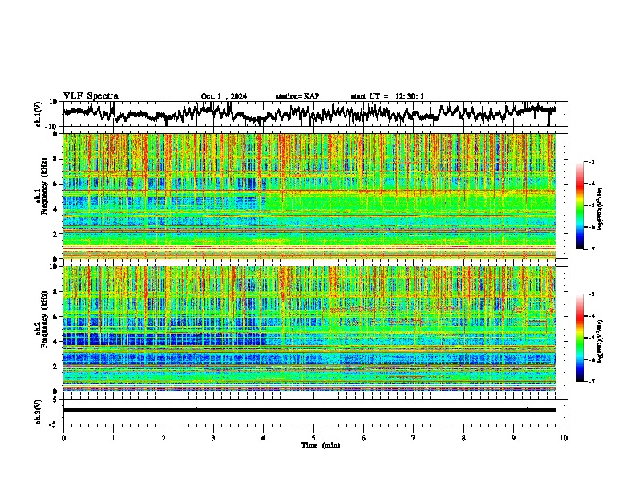Click time axis tick label "3"

[213, 438]
